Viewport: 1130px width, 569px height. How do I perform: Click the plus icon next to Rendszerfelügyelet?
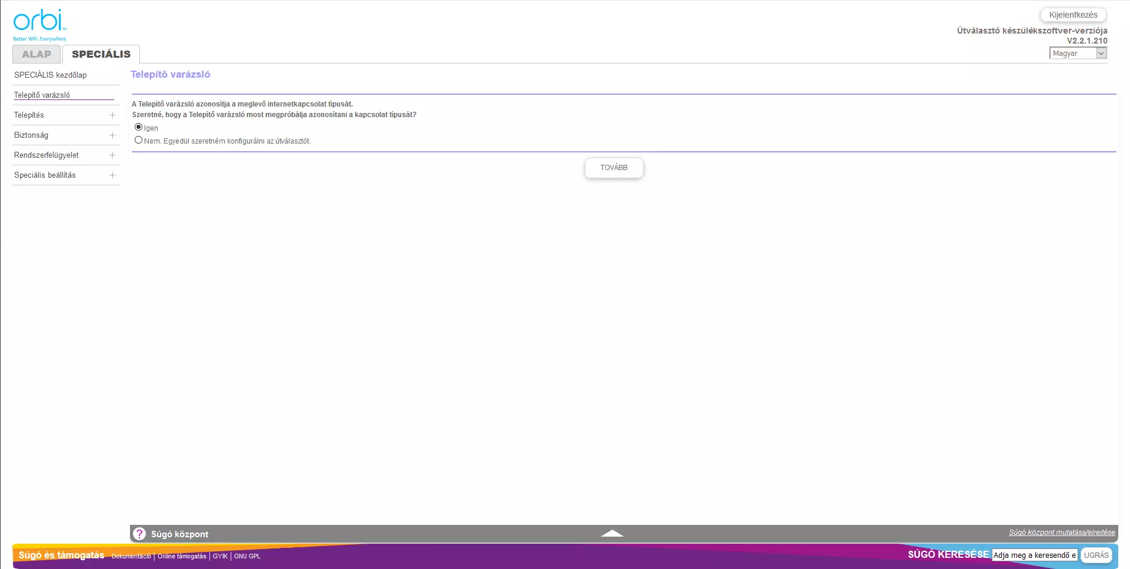pyautogui.click(x=112, y=155)
